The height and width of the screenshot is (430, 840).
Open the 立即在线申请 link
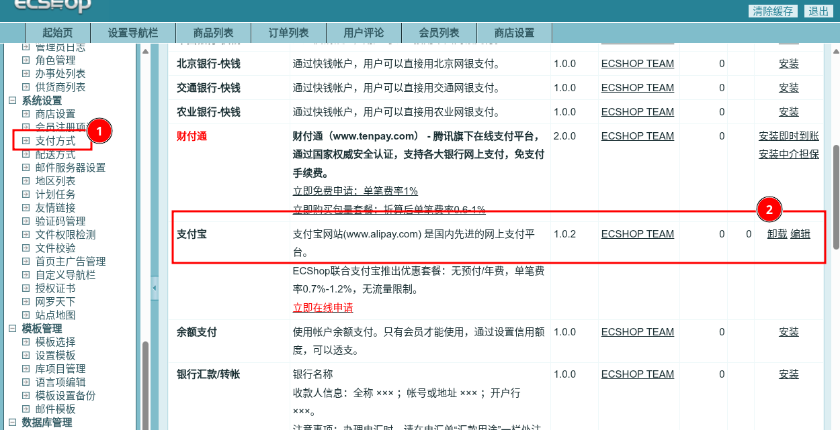click(x=323, y=308)
